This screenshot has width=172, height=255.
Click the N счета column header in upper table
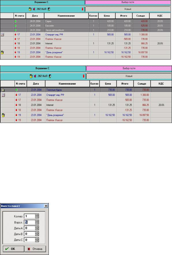20,16
